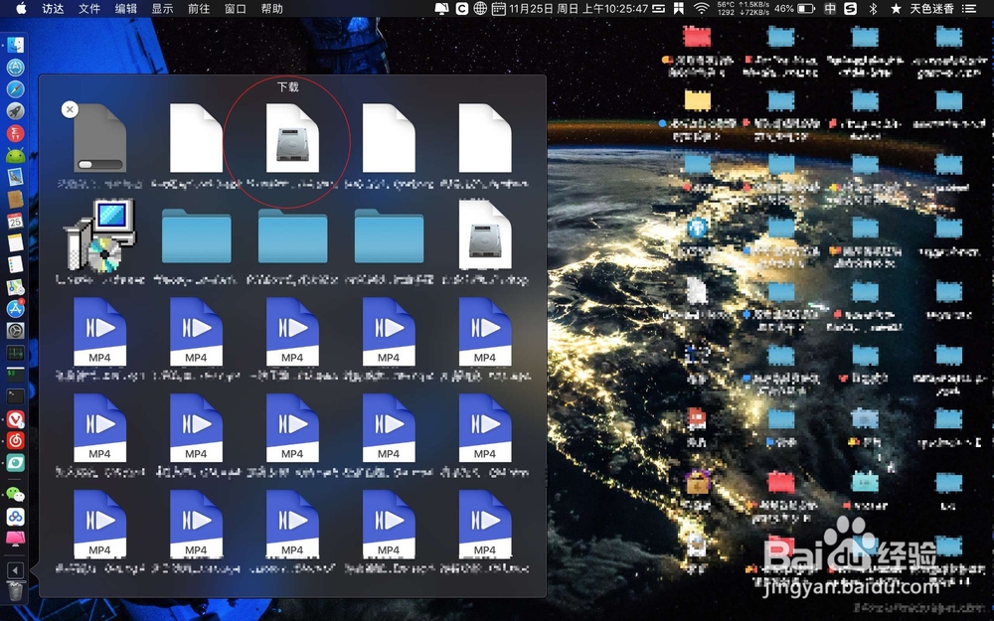Open the 窗口 menu
Image resolution: width=994 pixels, height=621 pixels.
pyautogui.click(x=236, y=8)
